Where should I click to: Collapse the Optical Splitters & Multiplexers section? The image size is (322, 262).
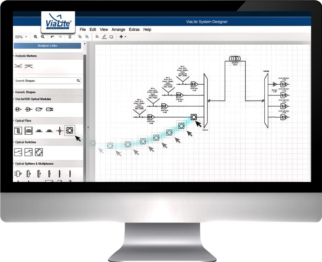pos(47,164)
